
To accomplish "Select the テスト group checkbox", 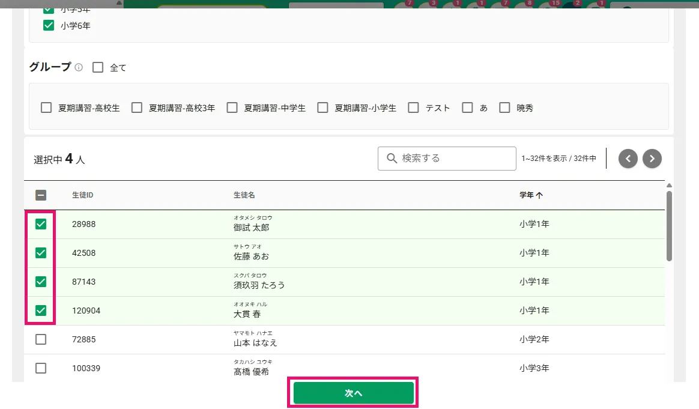I will click(x=413, y=108).
